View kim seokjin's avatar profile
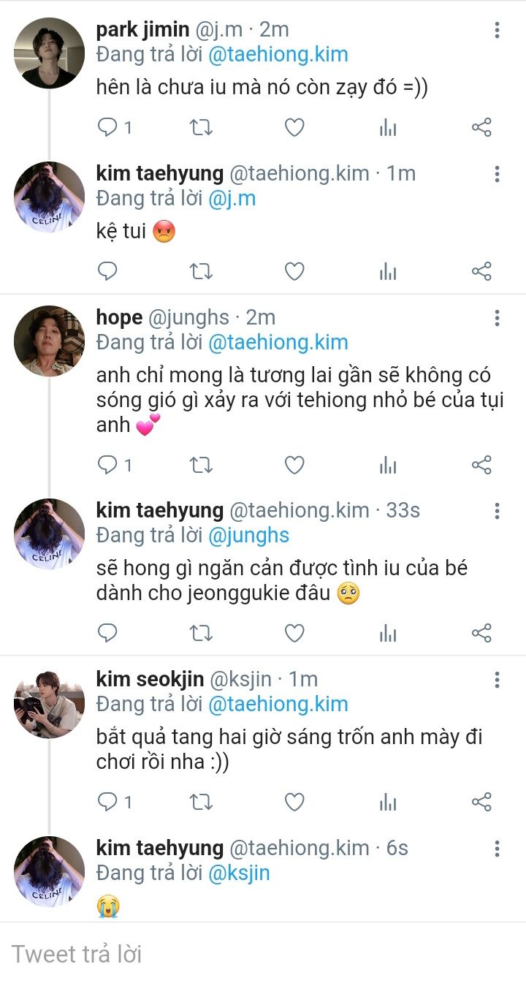This screenshot has height=986, width=526. (50, 703)
